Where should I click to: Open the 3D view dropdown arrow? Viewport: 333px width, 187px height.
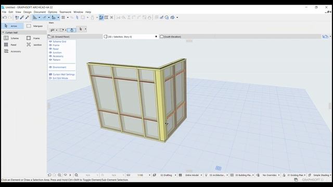(x=177, y=18)
